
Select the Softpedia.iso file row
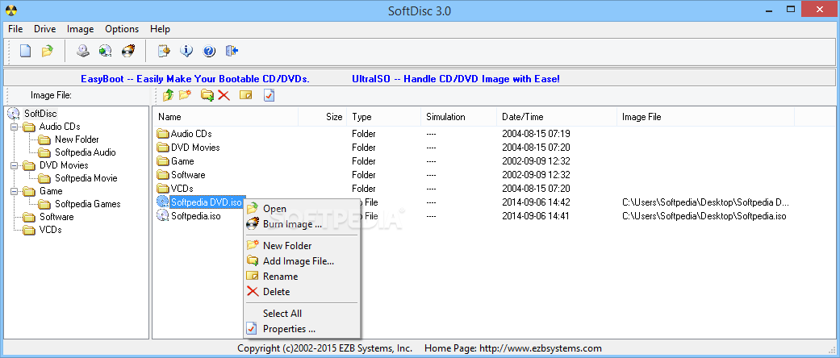tap(195, 216)
